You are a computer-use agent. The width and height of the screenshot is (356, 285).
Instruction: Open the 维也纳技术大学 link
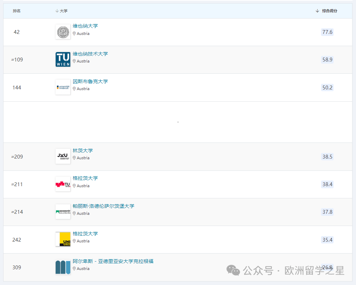(90, 54)
